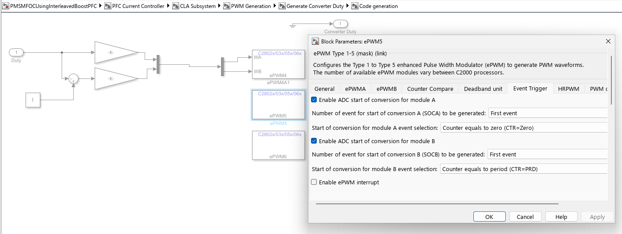Enable the ePWM interrupt checkbox
This screenshot has height=234, width=622.
pyautogui.click(x=315, y=182)
